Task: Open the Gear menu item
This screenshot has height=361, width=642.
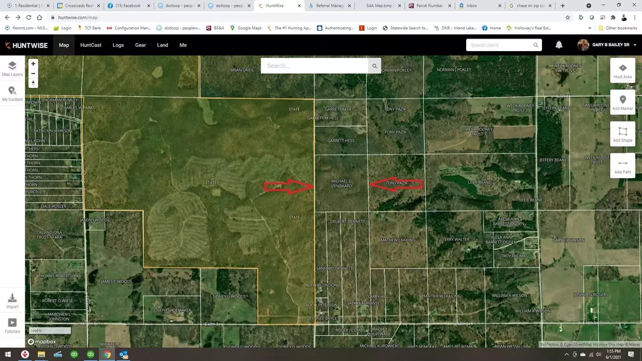Action: tap(140, 45)
